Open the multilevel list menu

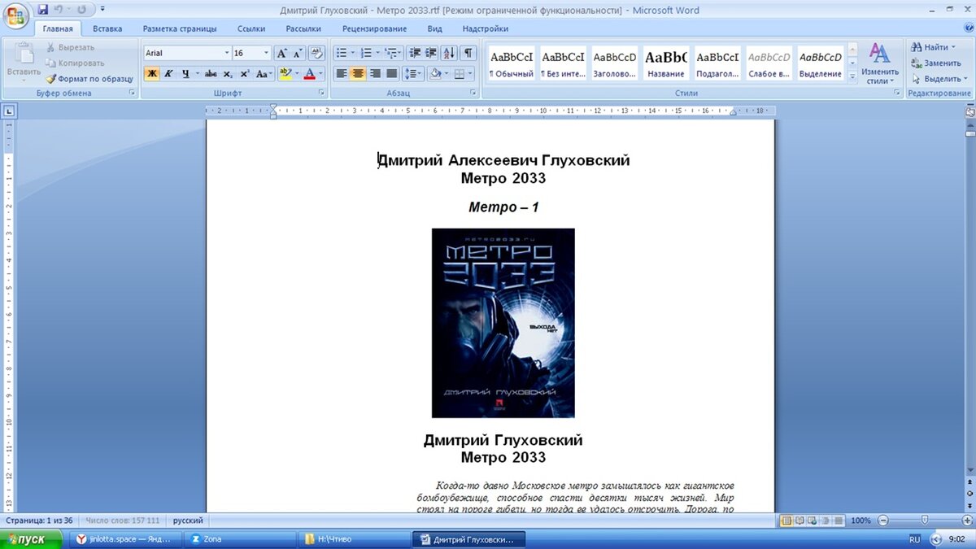tap(393, 53)
